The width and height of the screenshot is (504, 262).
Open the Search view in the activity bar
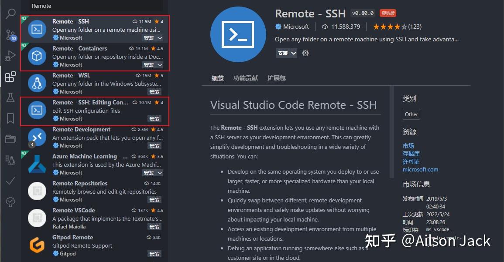(x=10, y=13)
